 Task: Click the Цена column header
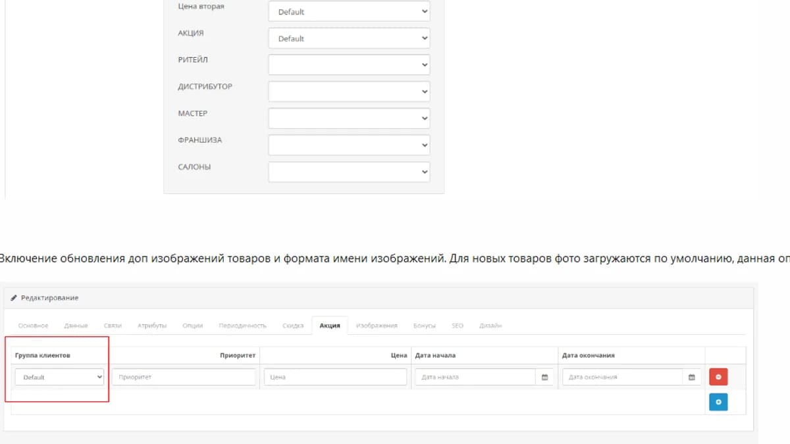399,355
